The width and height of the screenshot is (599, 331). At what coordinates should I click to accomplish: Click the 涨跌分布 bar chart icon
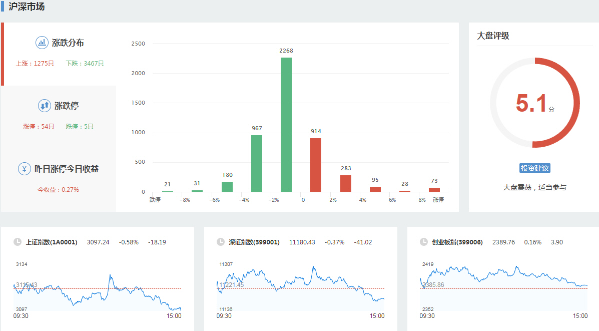42,43
